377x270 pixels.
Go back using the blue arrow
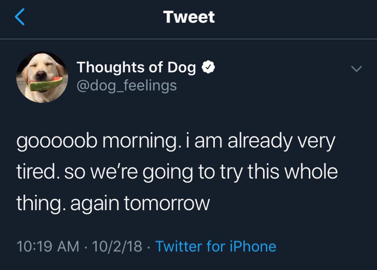tap(20, 17)
